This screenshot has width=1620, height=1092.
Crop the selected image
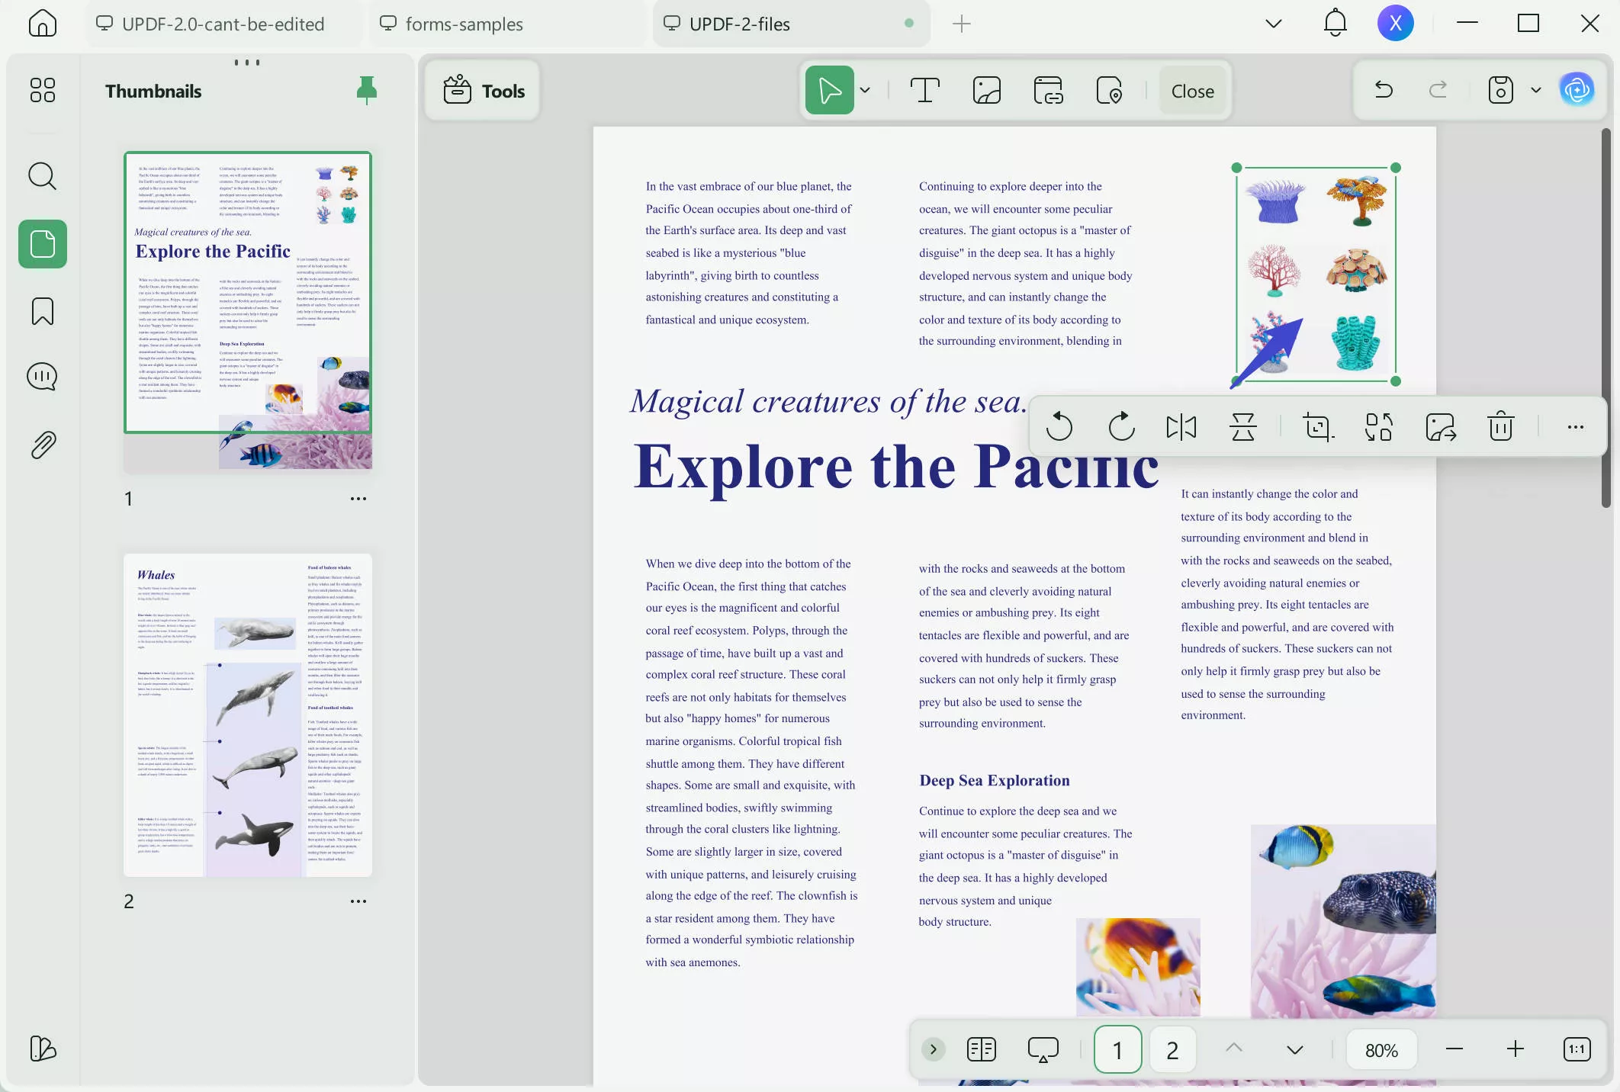click(x=1318, y=427)
